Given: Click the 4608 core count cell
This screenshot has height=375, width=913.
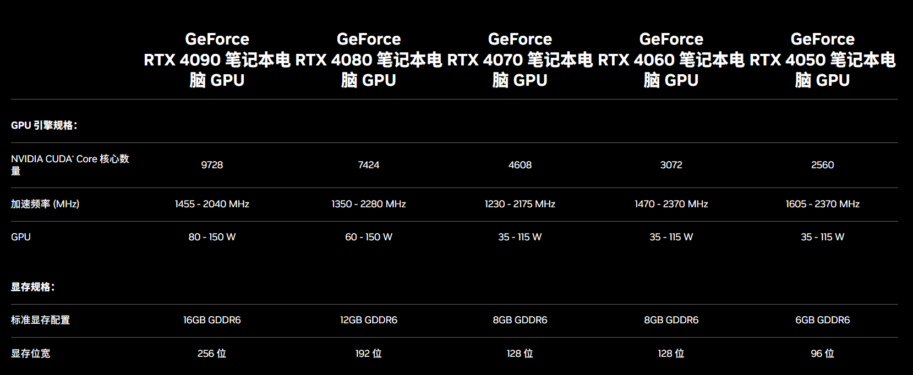Looking at the screenshot, I should (520, 165).
